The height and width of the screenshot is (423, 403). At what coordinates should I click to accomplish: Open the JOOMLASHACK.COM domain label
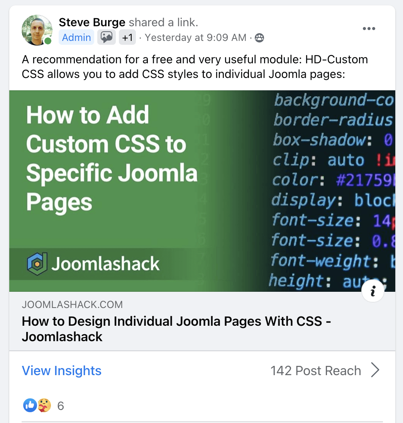click(x=72, y=305)
